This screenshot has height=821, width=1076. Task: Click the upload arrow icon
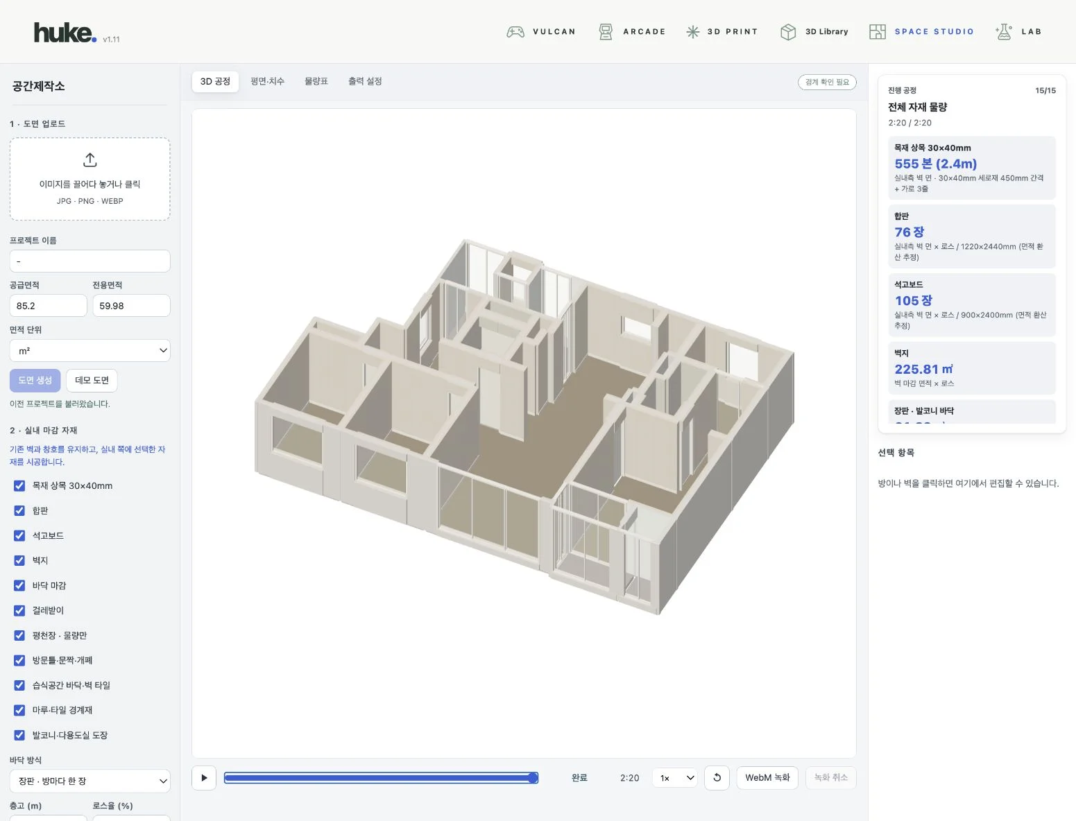(90, 160)
